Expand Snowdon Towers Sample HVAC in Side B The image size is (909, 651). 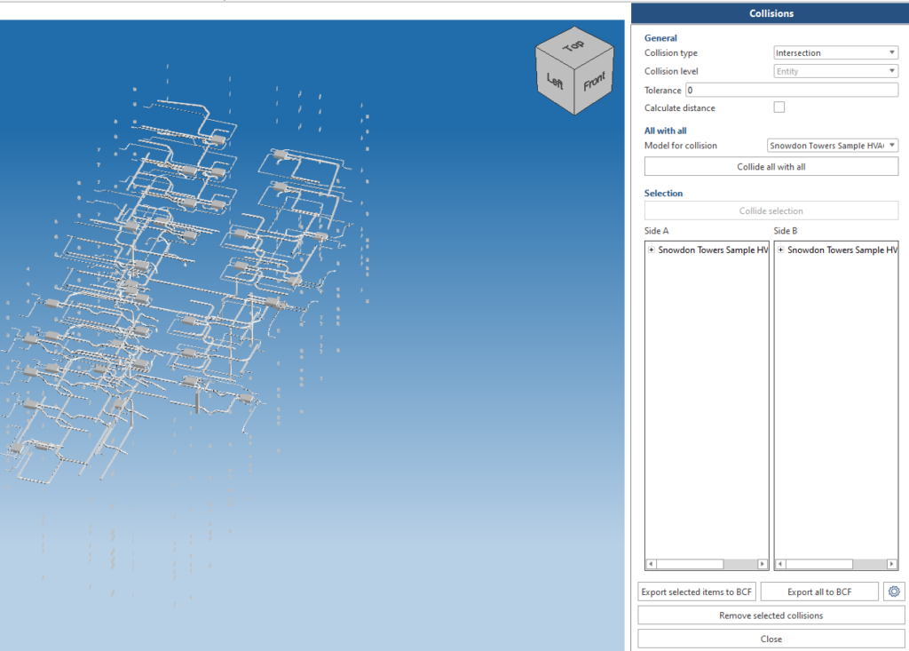[780, 250]
